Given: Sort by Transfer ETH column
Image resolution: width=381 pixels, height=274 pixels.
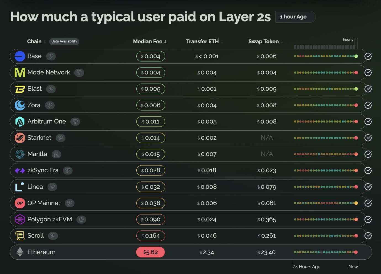Looking at the screenshot, I should click(x=205, y=41).
